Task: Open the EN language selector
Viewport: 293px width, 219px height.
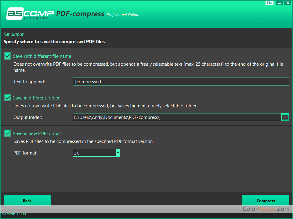Action: (x=269, y=3)
